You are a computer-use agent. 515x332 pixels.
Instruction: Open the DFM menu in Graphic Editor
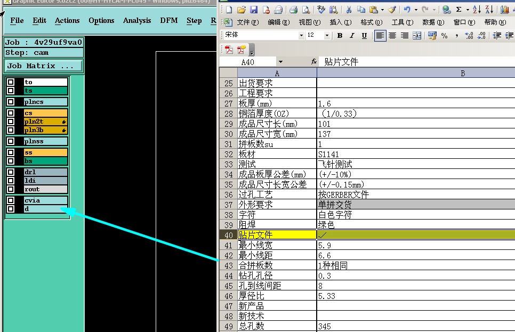(169, 20)
